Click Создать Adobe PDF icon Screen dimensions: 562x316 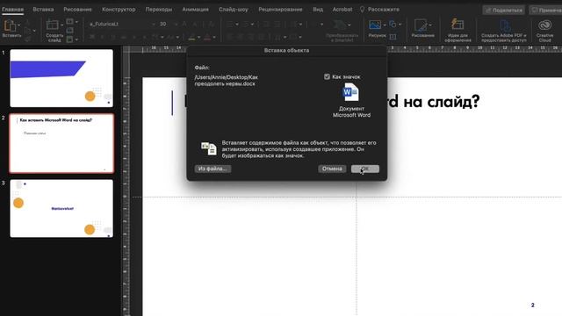click(x=505, y=25)
